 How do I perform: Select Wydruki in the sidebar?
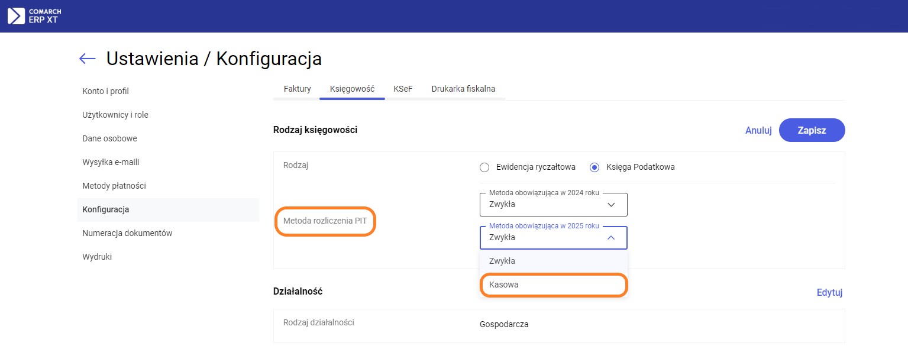(x=97, y=257)
